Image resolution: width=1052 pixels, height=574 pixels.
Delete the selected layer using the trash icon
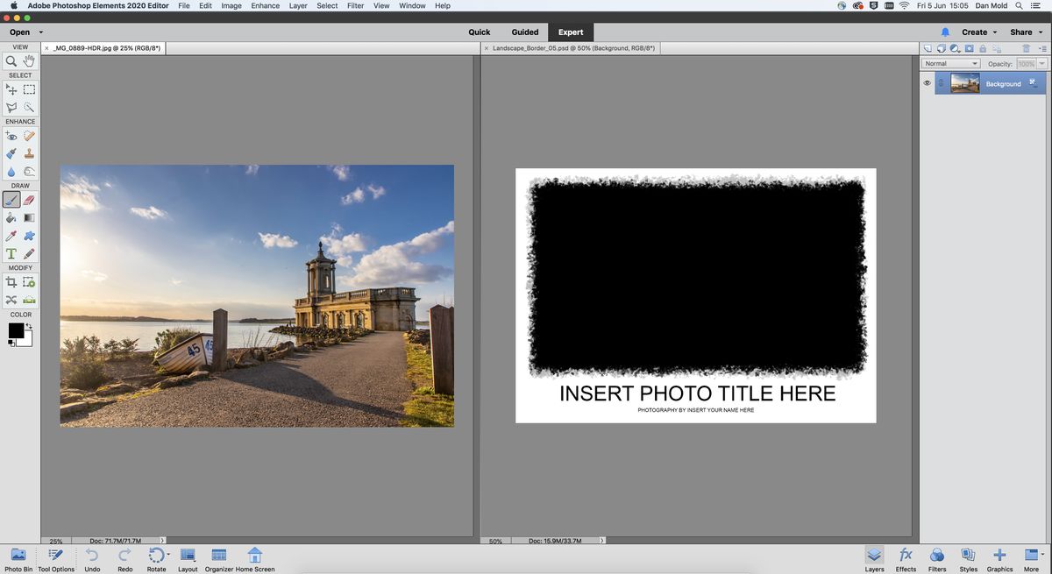coord(1027,48)
